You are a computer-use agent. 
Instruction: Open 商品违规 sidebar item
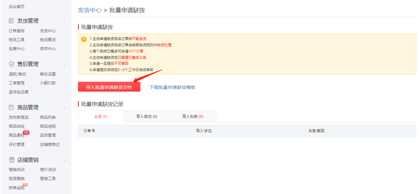click(48, 126)
